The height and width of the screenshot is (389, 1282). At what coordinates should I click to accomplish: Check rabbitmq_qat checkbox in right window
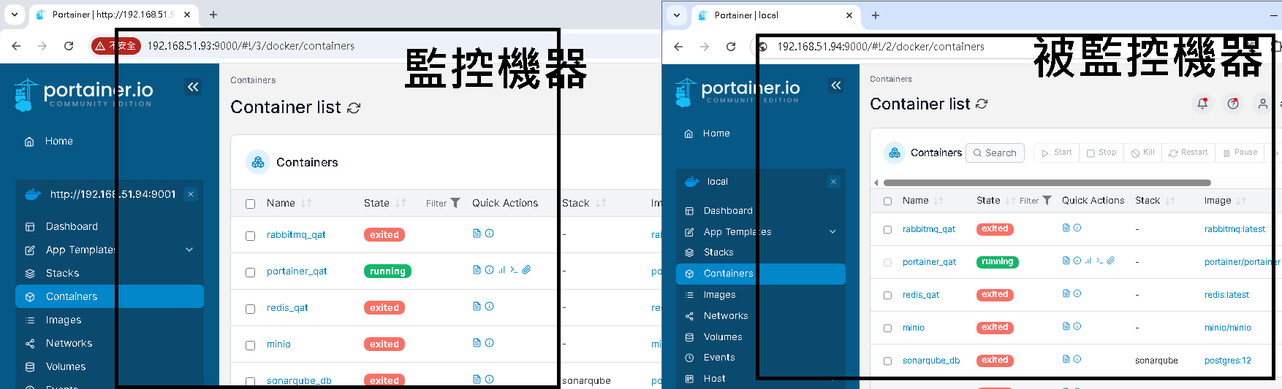pyautogui.click(x=887, y=229)
